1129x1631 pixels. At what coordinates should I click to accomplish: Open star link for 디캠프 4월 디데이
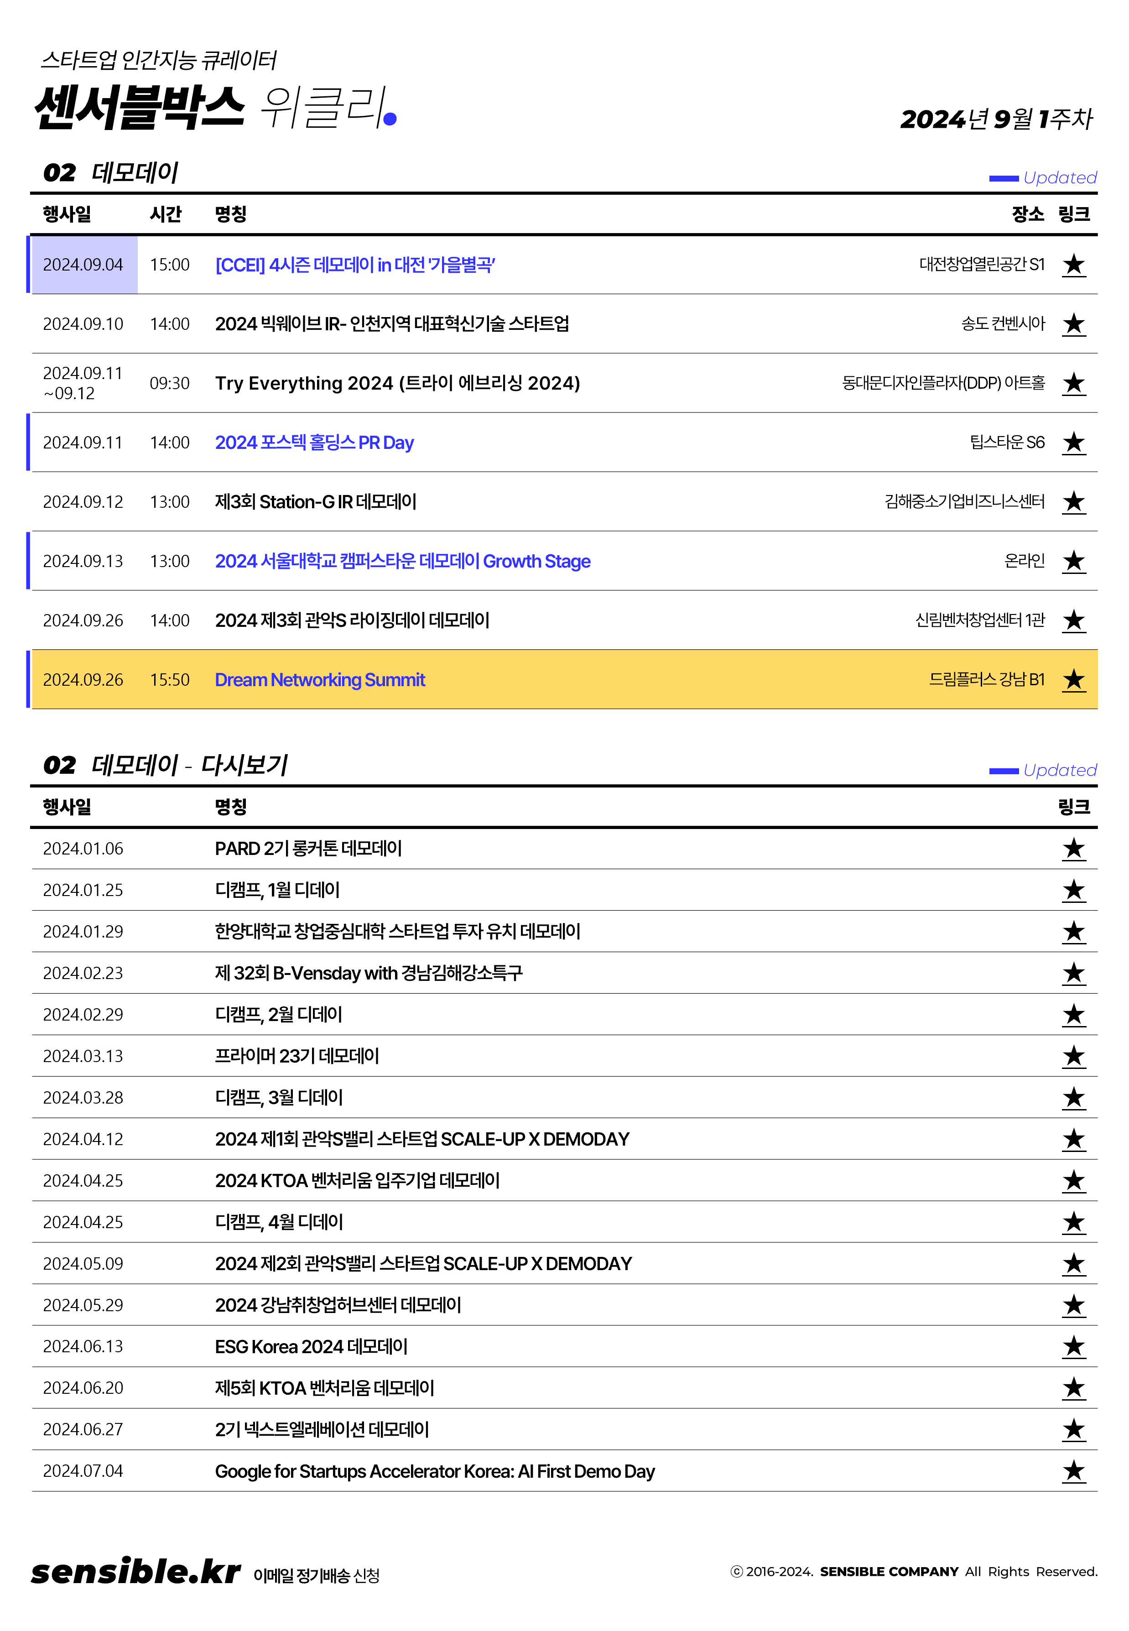(1074, 1223)
